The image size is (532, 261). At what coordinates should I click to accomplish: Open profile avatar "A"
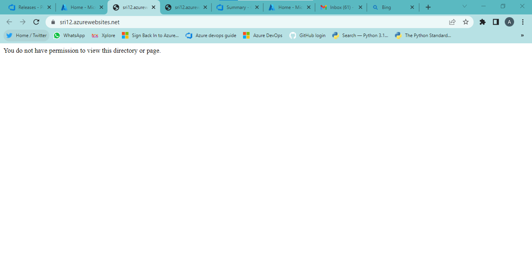coord(509,22)
